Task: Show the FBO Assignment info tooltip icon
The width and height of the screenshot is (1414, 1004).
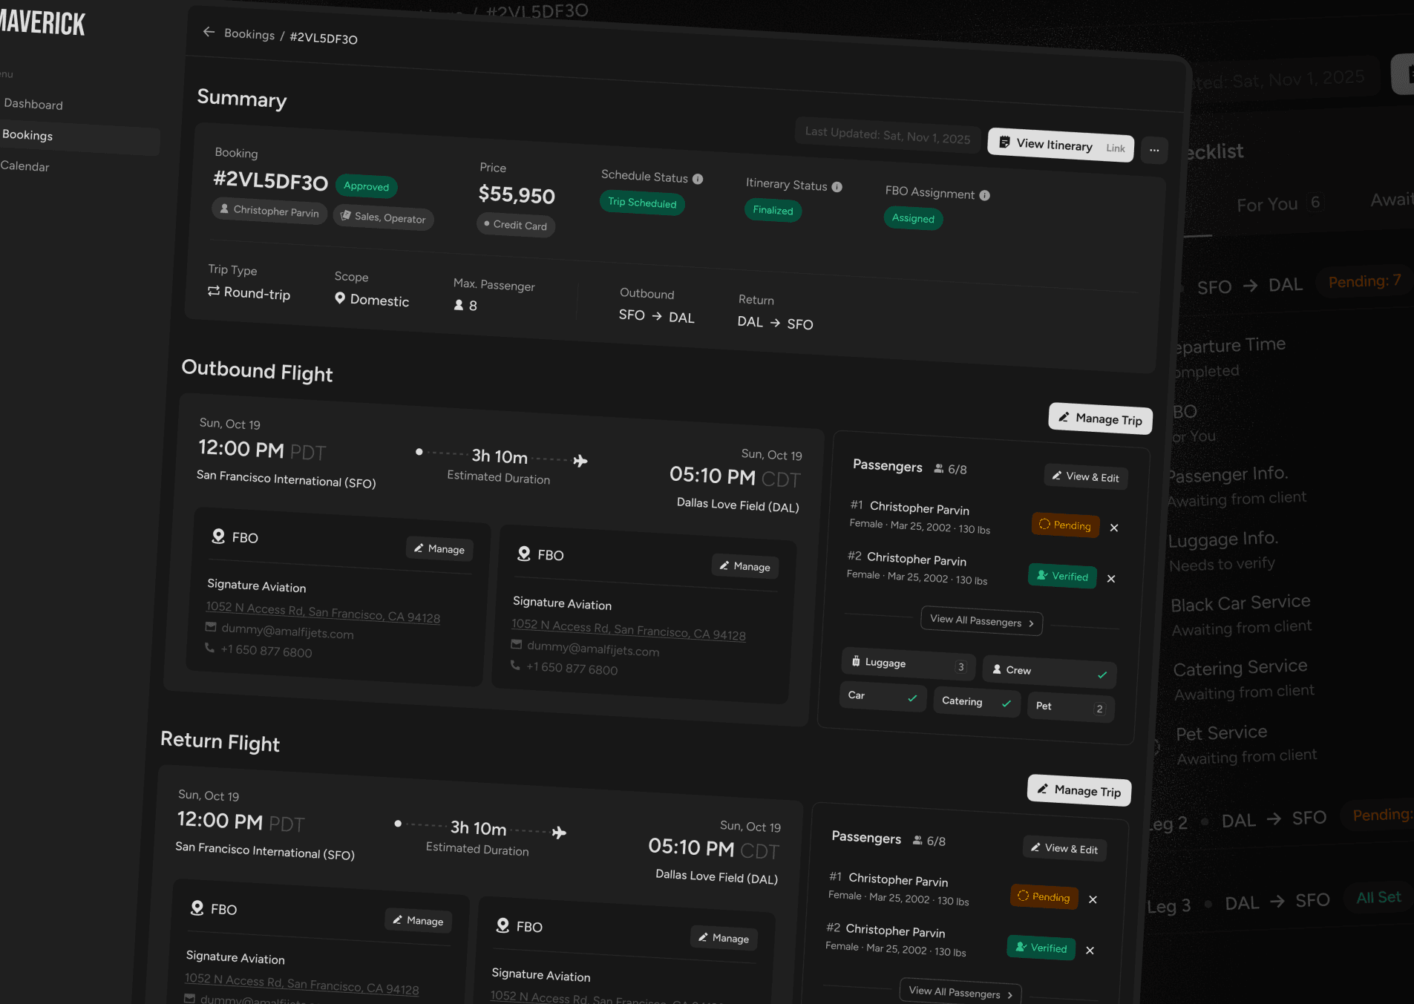Action: (x=984, y=195)
